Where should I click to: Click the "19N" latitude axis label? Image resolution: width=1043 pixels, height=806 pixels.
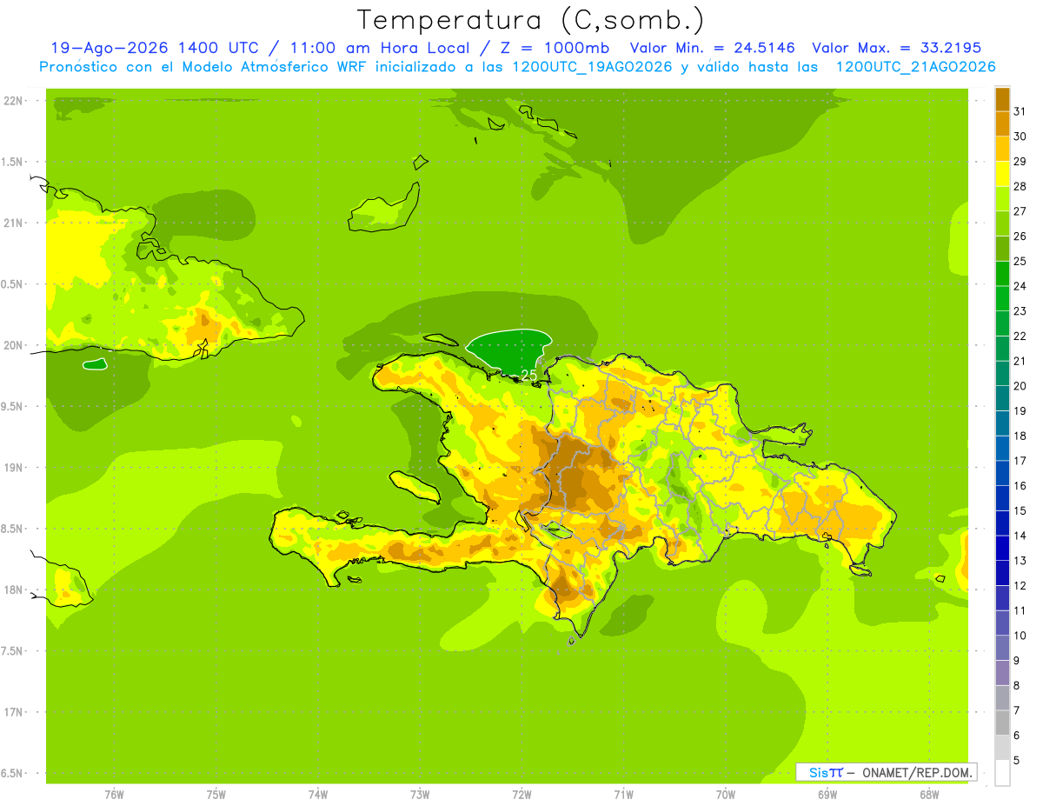click(14, 468)
